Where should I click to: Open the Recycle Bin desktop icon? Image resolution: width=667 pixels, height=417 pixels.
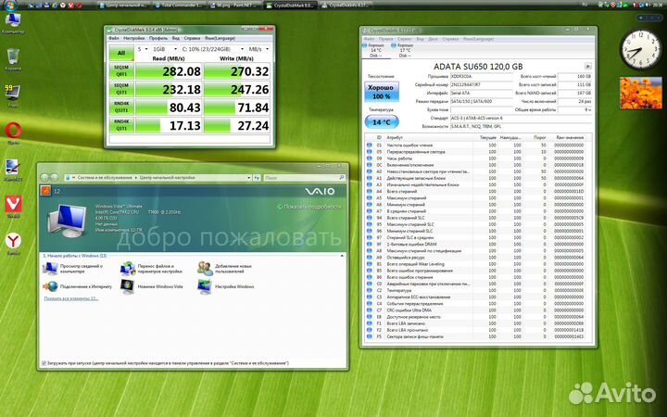pos(14,56)
